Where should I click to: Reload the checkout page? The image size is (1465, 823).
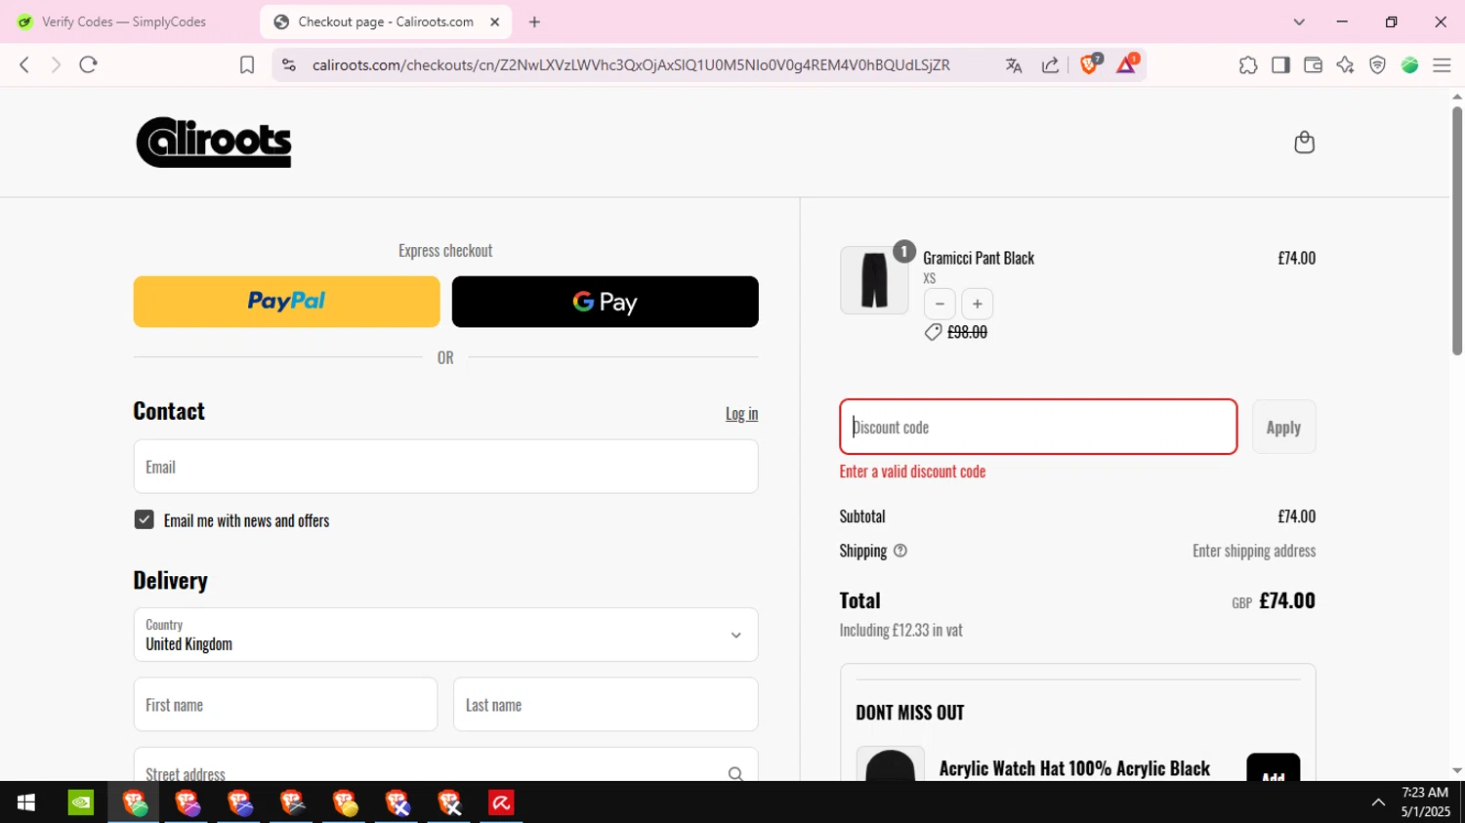tap(89, 64)
